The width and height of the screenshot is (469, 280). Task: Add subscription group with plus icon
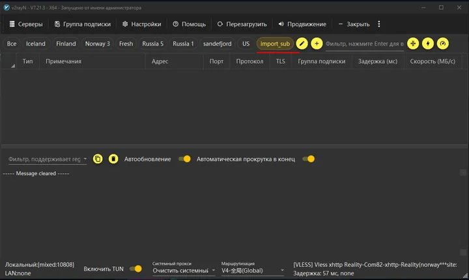(x=317, y=44)
